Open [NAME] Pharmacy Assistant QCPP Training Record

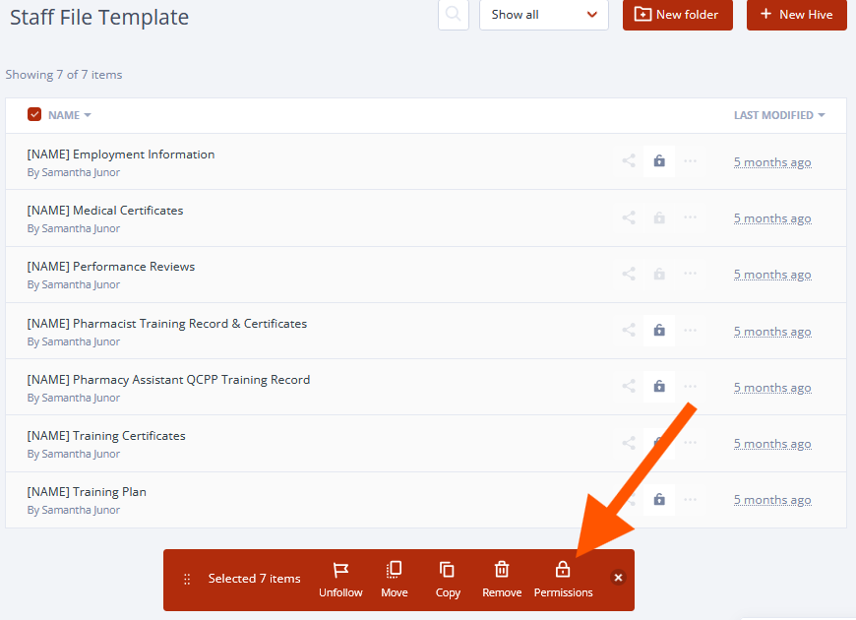168,380
